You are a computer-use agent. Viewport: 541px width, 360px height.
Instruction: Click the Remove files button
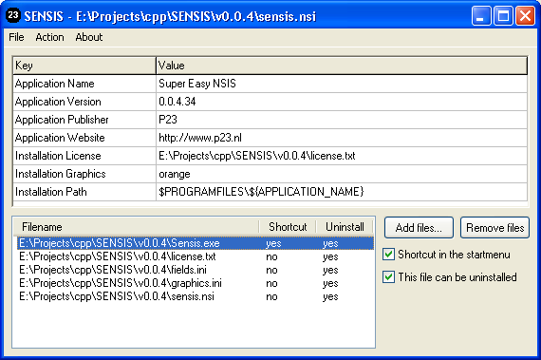pos(494,227)
